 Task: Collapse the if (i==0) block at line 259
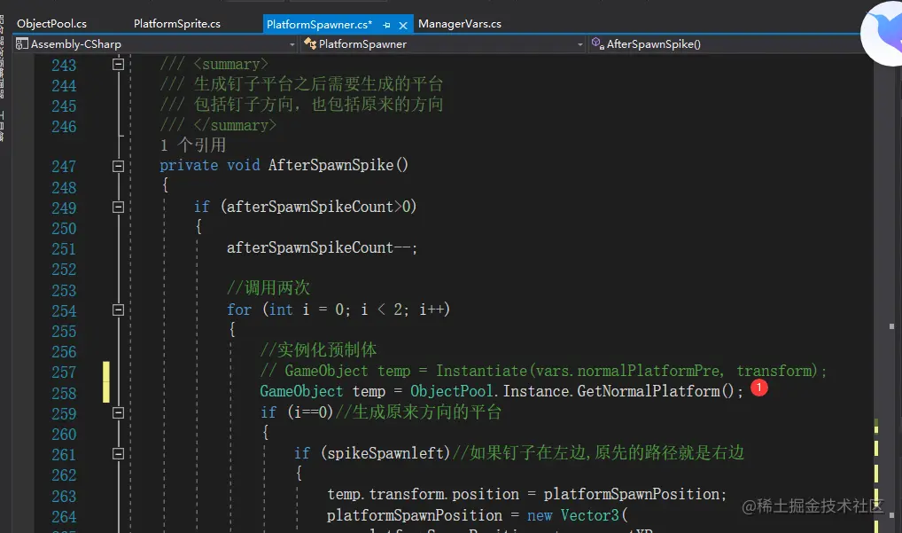tap(118, 412)
